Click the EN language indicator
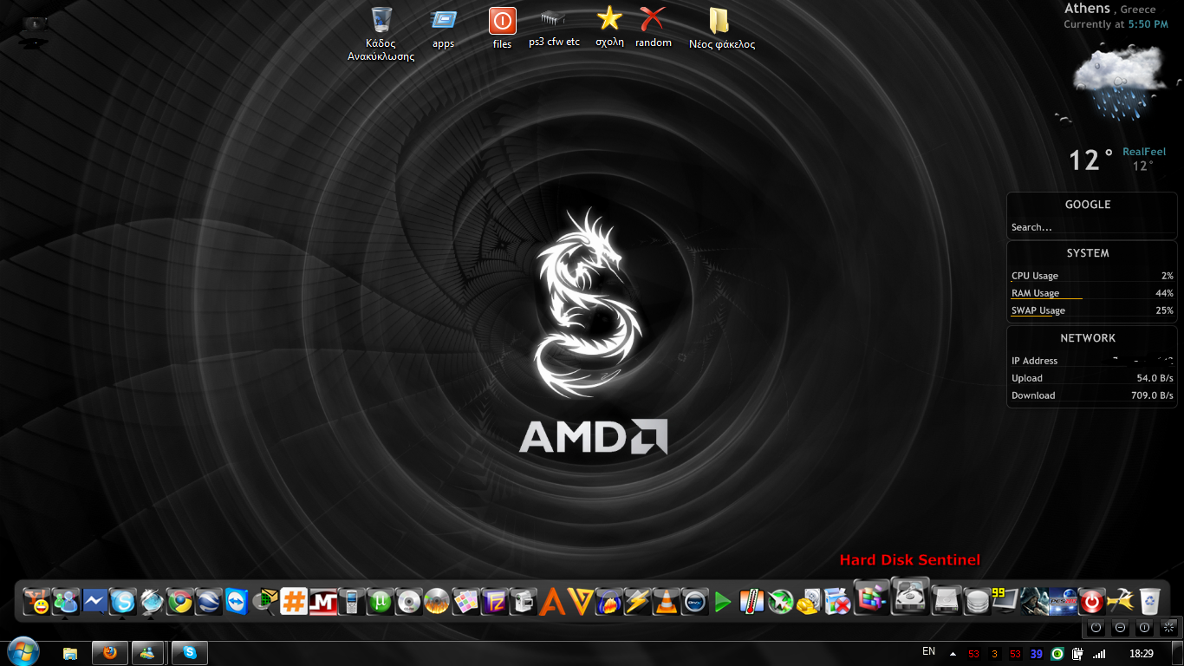Image resolution: width=1184 pixels, height=666 pixels. (x=928, y=651)
